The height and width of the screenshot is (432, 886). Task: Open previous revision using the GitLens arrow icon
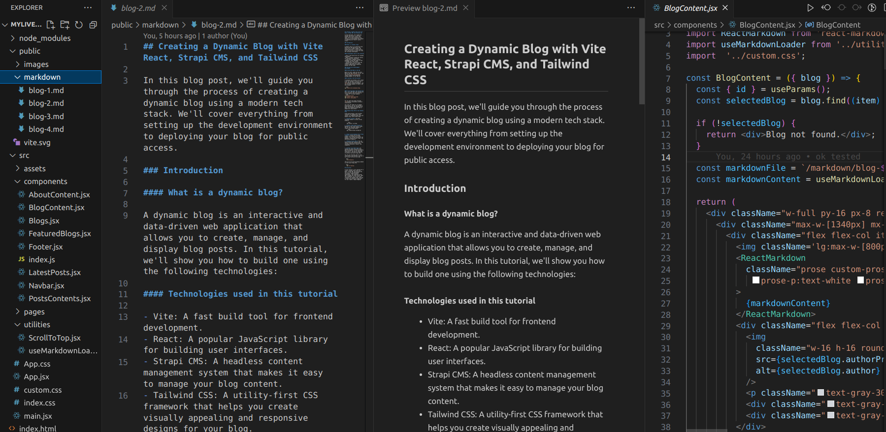pyautogui.click(x=826, y=8)
